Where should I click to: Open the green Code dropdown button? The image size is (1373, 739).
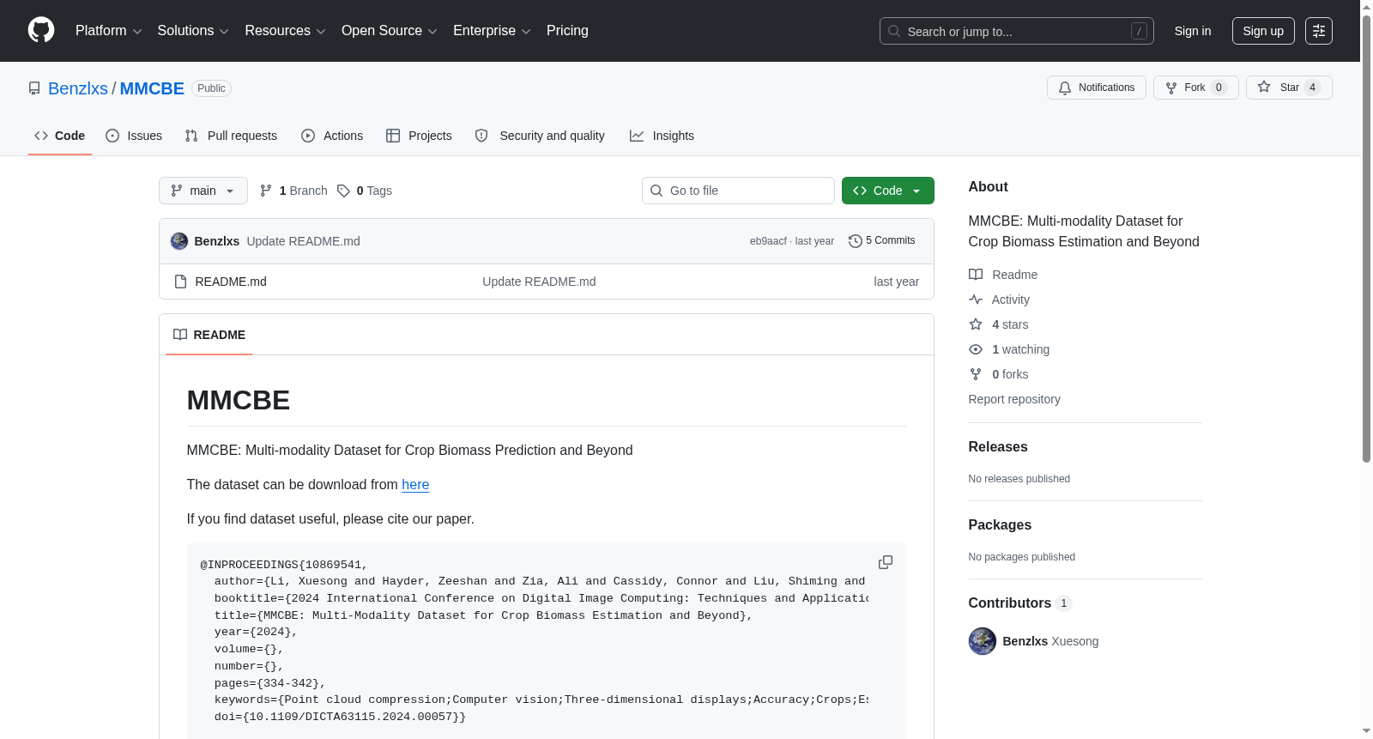pyautogui.click(x=887, y=191)
